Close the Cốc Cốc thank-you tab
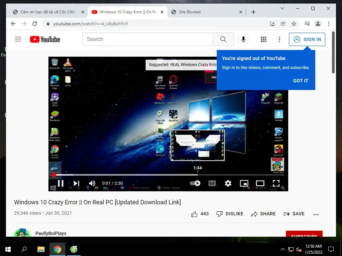Image resolution: width=342 pixels, height=256 pixels. point(83,12)
